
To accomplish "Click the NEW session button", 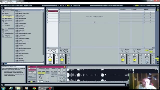I will pyautogui.click(x=78, y=5).
